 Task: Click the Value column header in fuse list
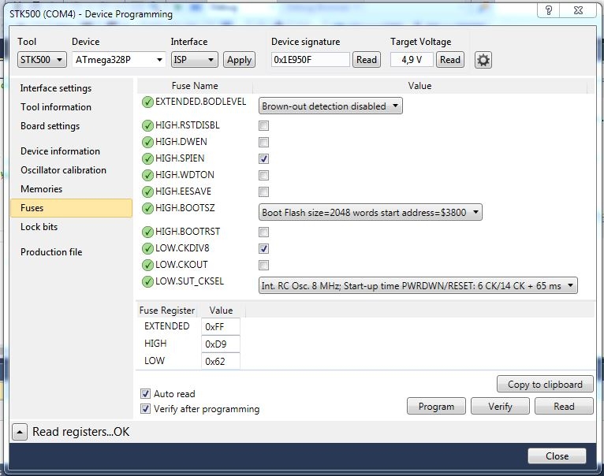[419, 86]
